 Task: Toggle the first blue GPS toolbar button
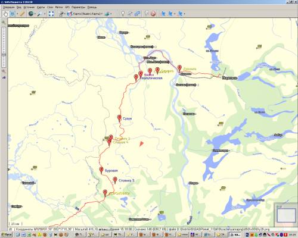(x=163, y=14)
